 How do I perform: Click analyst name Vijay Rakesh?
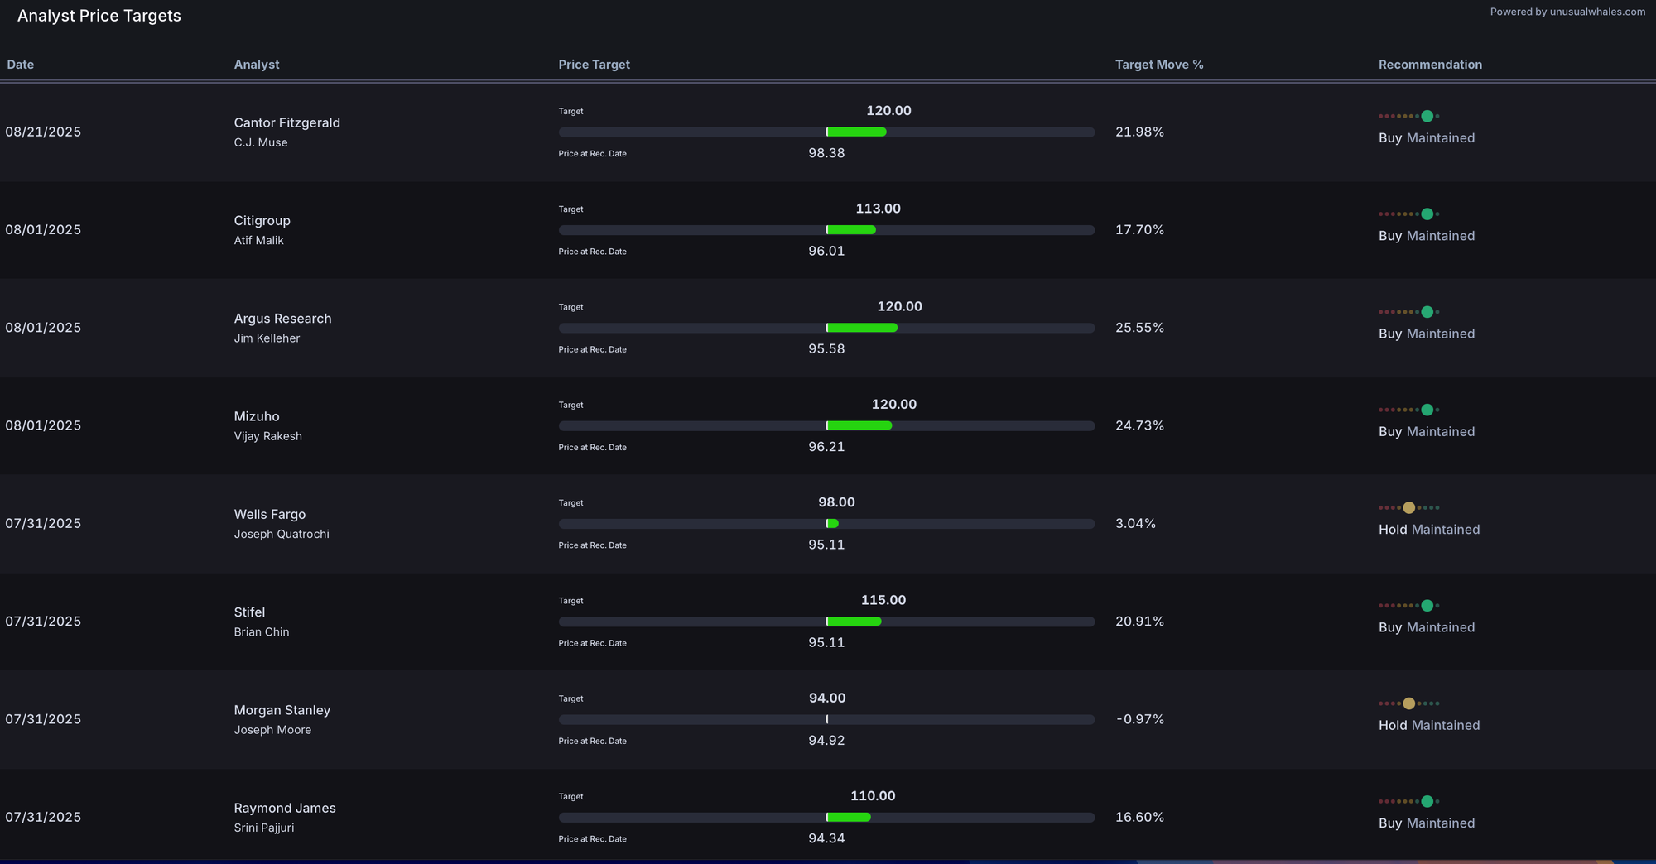[x=267, y=436]
